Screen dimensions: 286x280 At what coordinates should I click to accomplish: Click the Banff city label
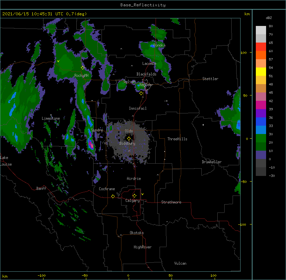point(41,189)
